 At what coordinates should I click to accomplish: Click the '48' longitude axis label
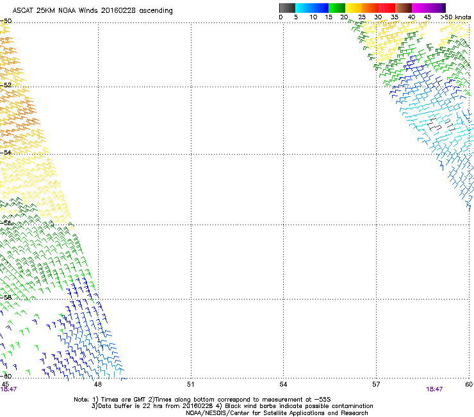98,384
